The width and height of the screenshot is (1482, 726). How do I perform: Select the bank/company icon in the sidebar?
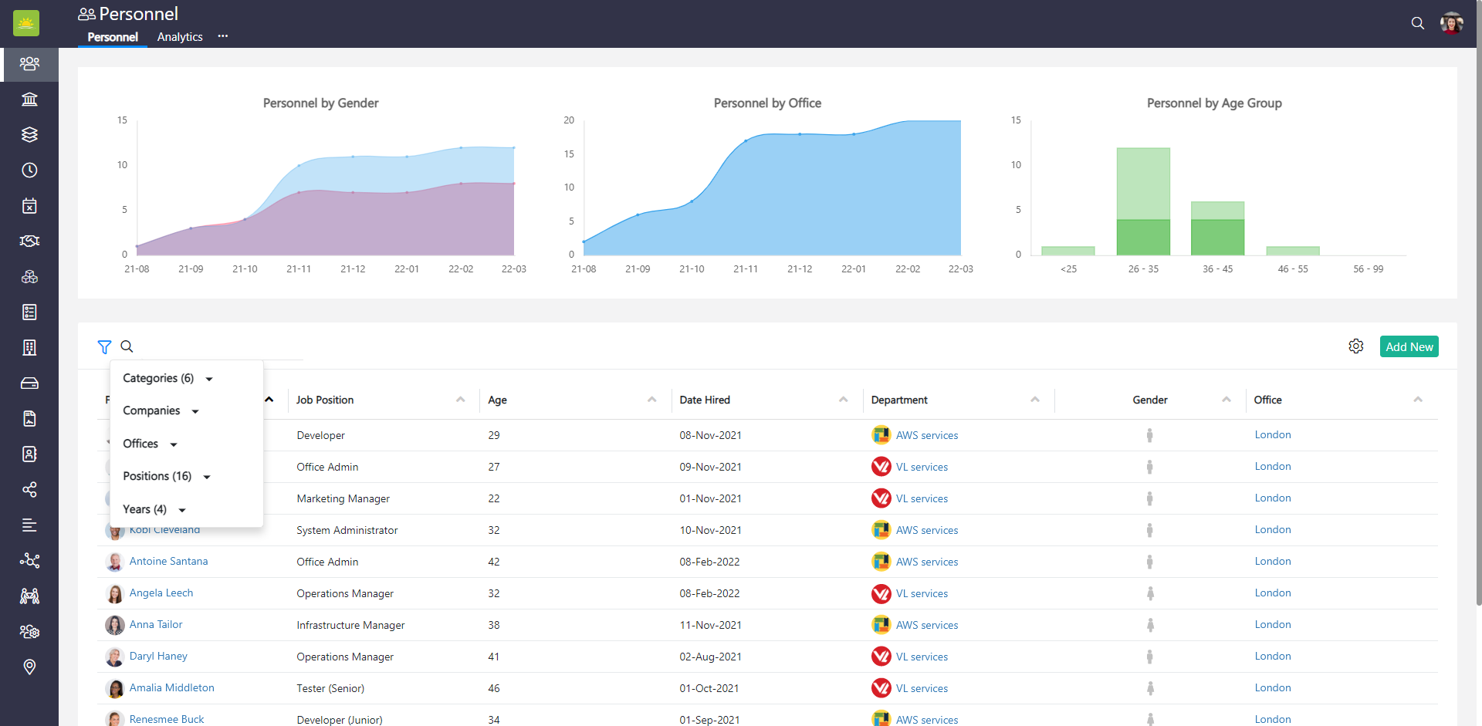[x=29, y=99]
